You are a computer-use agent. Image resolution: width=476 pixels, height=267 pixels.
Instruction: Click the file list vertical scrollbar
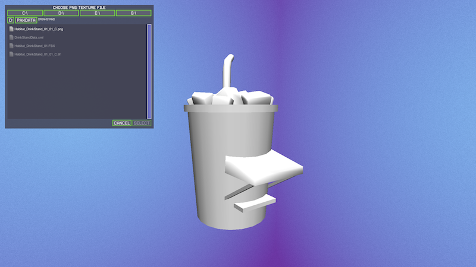pos(149,71)
